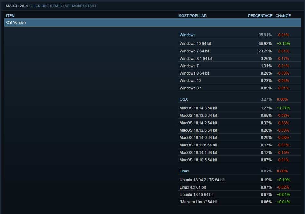Screen dimensions: 305x214
Task: Select the "MacOS 10.14.3 64 bit" row label
Action: pyautogui.click(x=198, y=108)
